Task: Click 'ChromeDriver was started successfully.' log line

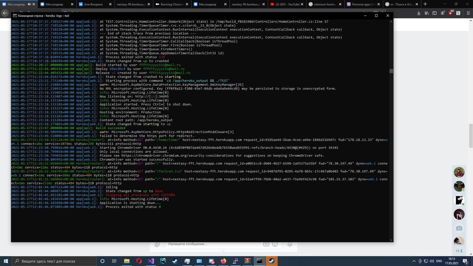Action: pos(137,159)
